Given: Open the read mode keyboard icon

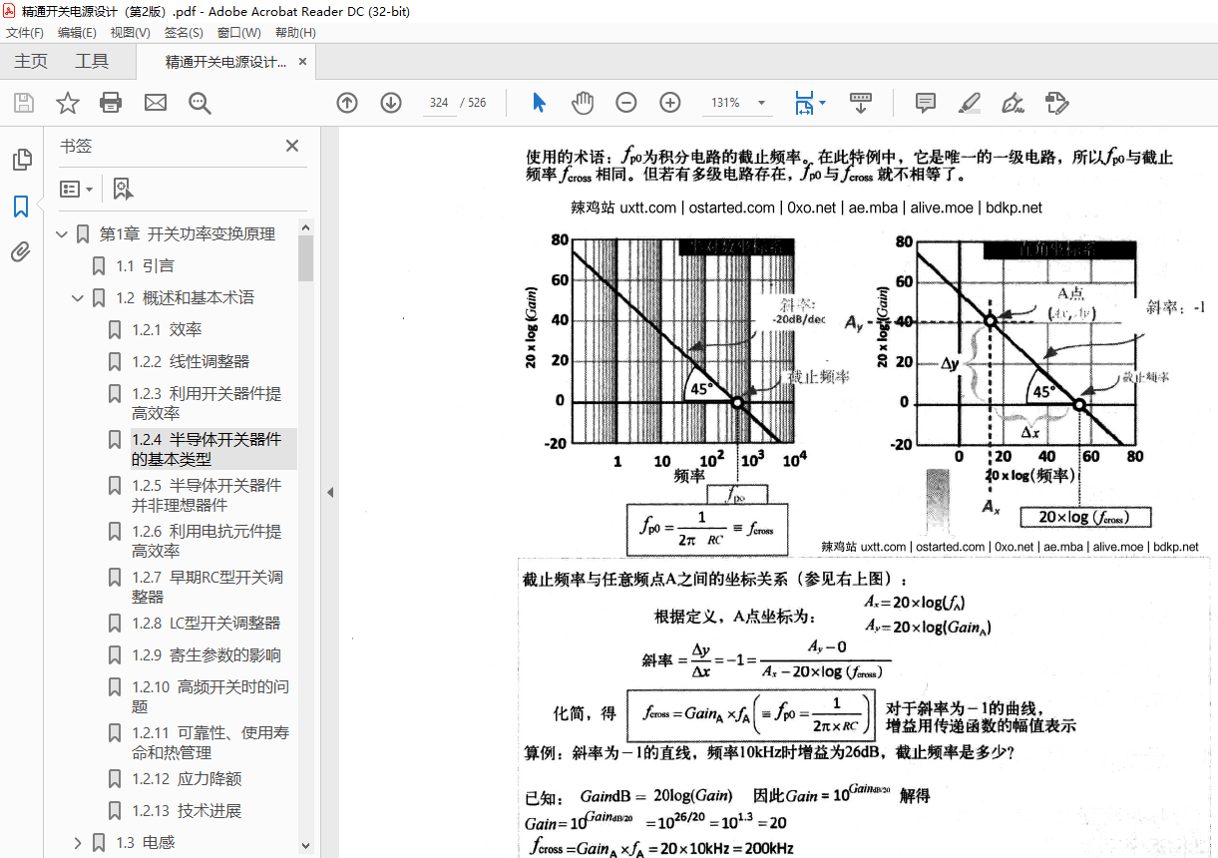Looking at the screenshot, I should tap(861, 103).
